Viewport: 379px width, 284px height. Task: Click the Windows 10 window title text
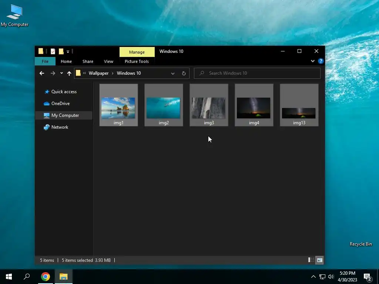(x=171, y=51)
